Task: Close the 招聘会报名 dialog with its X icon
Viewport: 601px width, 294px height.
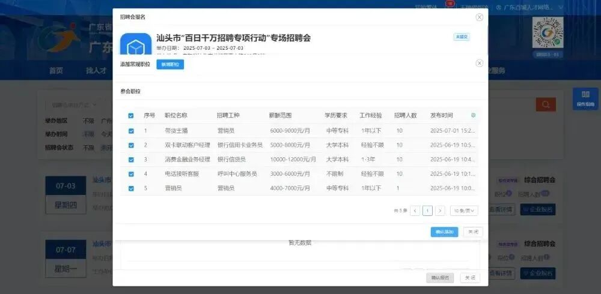Action: (x=479, y=17)
